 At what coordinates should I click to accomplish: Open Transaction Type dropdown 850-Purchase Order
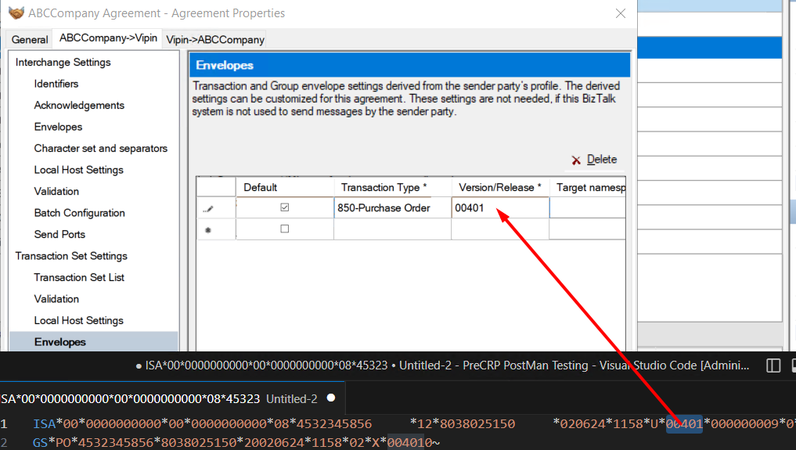click(x=392, y=208)
